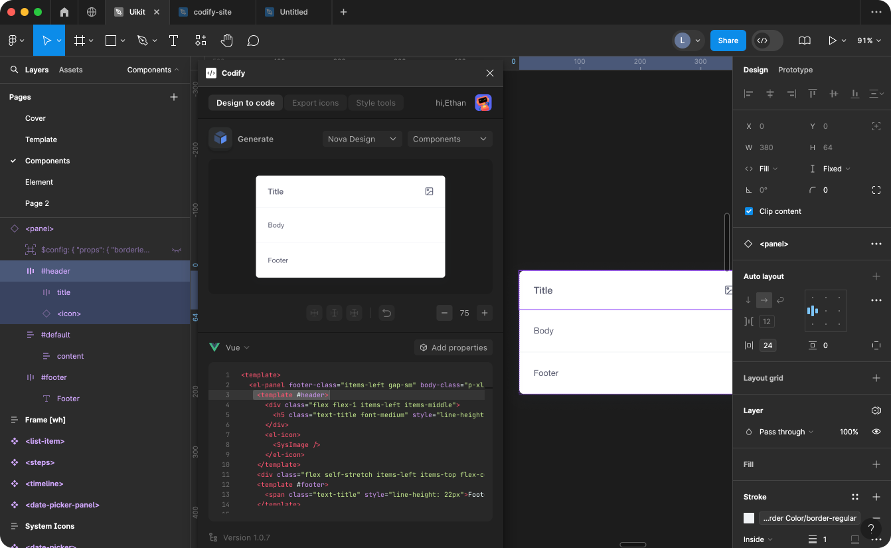This screenshot has height=548, width=891.
Task: Collapse the Components pages dropdown
Action: click(153, 70)
